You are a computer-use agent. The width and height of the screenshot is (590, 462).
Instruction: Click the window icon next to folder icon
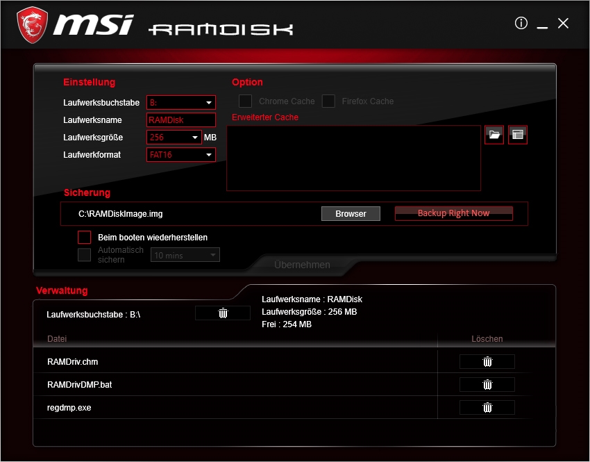tap(517, 135)
